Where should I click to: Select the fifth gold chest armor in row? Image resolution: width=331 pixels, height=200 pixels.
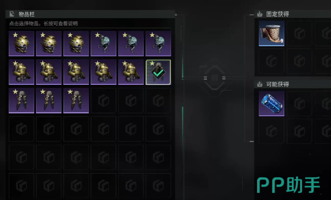131,72
